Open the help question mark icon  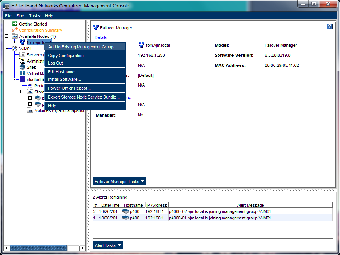tap(330, 27)
